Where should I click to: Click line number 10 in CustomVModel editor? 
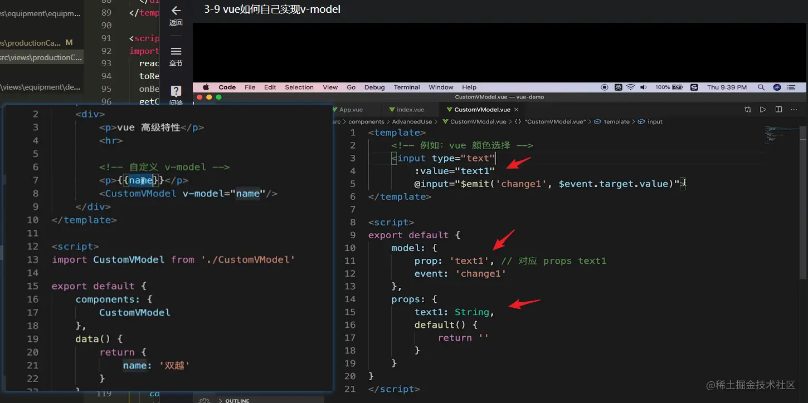click(x=349, y=248)
